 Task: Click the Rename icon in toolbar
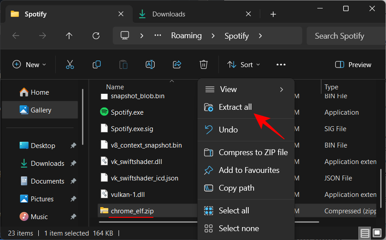(x=150, y=64)
